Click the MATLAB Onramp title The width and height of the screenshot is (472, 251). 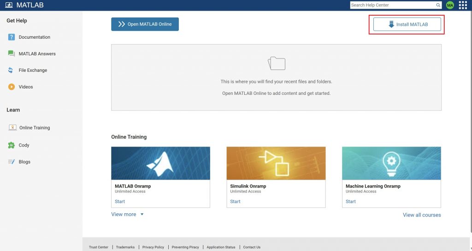pos(133,186)
